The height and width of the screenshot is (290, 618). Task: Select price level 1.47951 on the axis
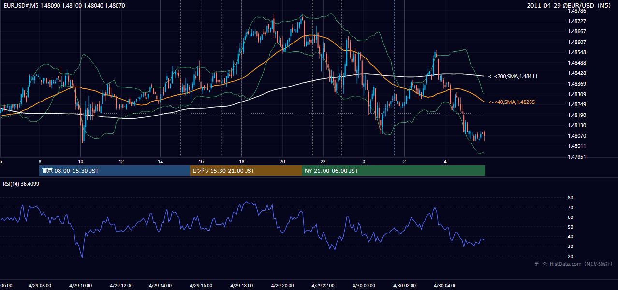[x=577, y=157]
